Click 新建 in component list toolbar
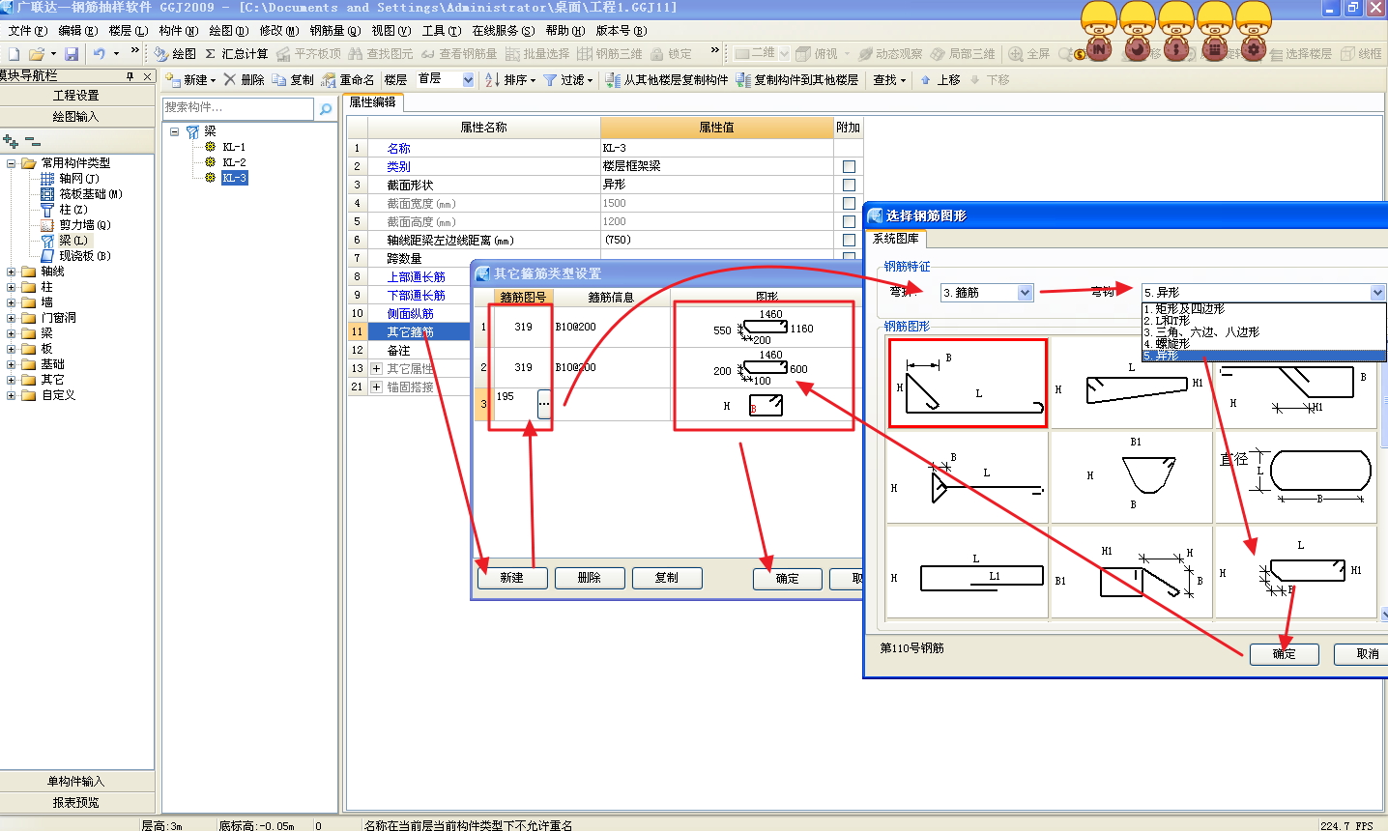 click(189, 80)
